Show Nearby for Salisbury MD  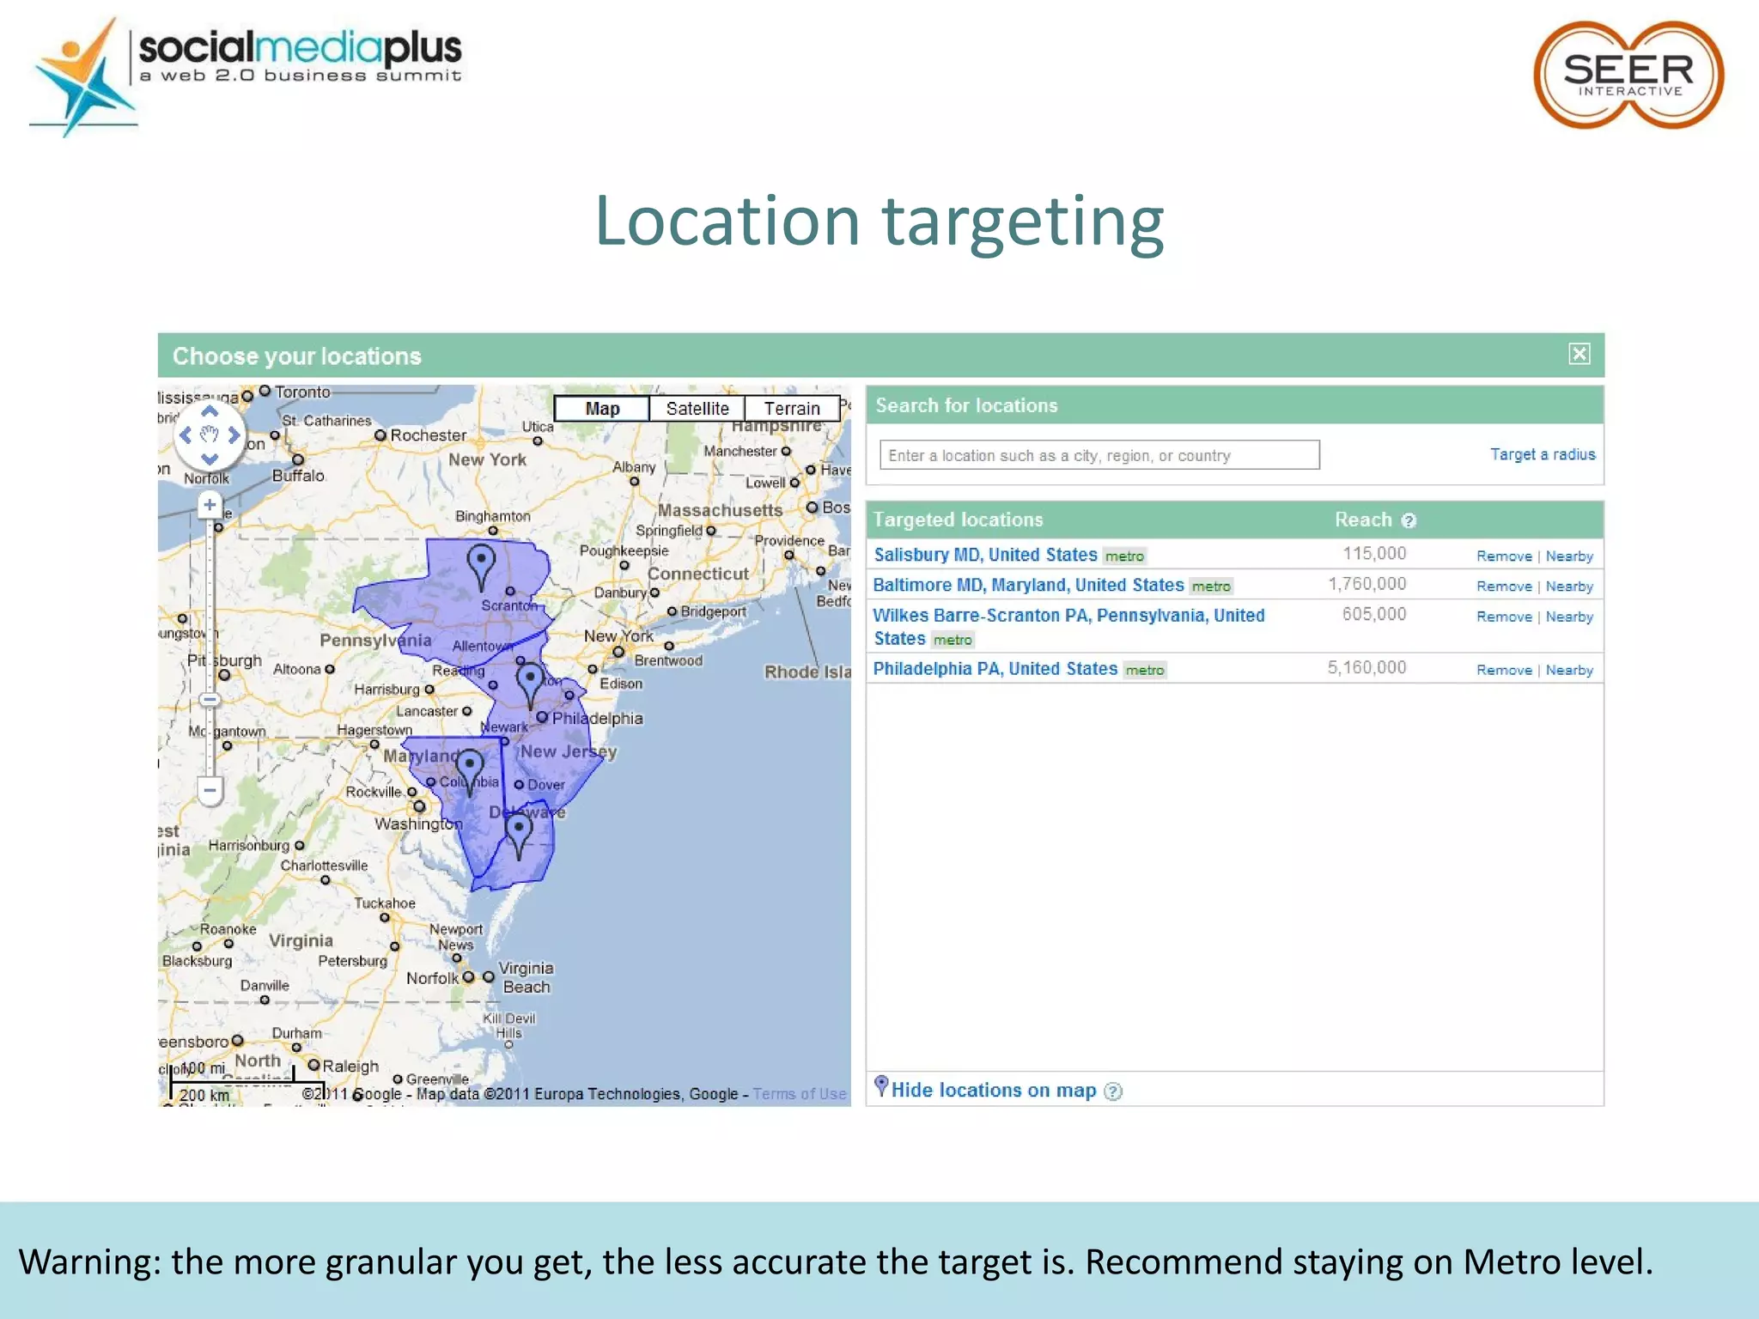[x=1569, y=556]
